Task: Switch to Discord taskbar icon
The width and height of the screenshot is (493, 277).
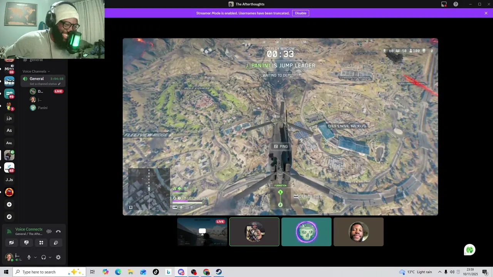Action: click(181, 272)
